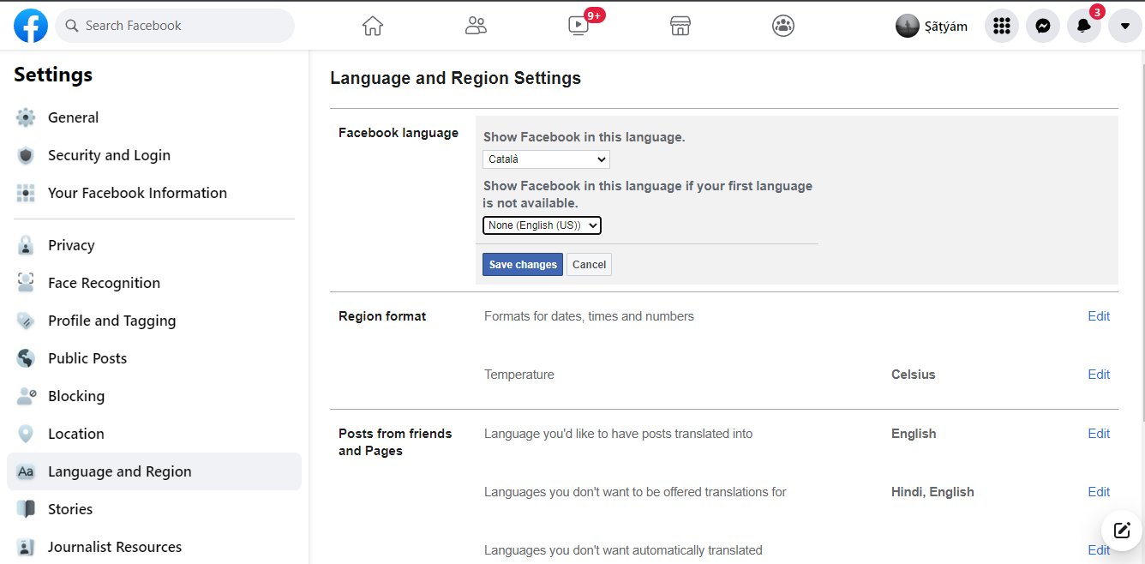Open Public Posts settings

(154, 358)
